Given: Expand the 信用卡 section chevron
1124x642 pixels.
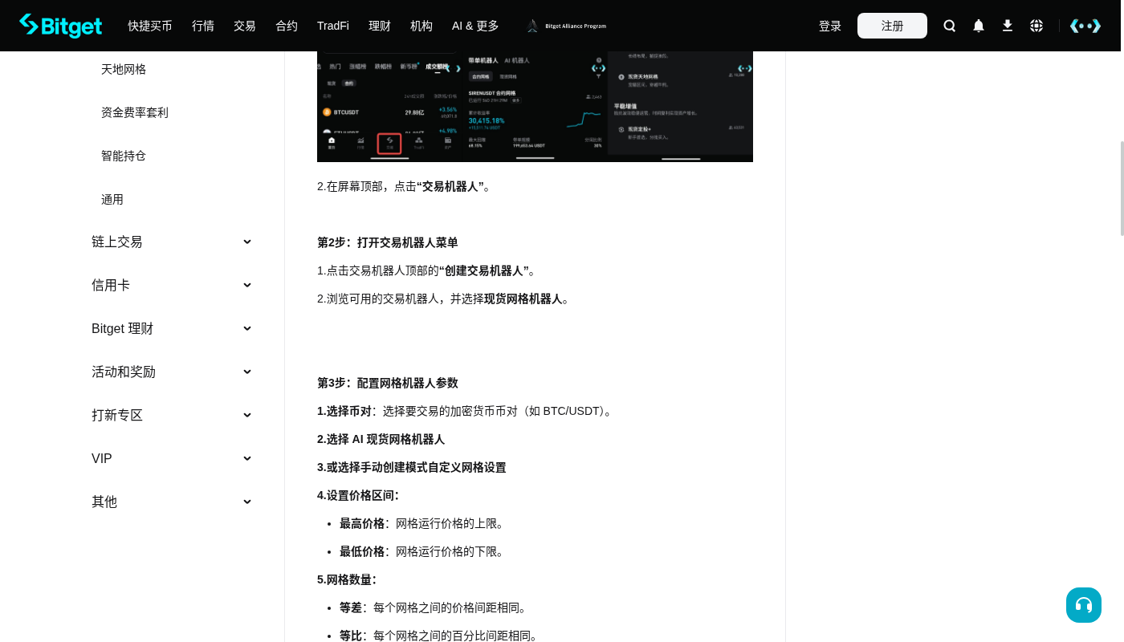Looking at the screenshot, I should coord(247,285).
